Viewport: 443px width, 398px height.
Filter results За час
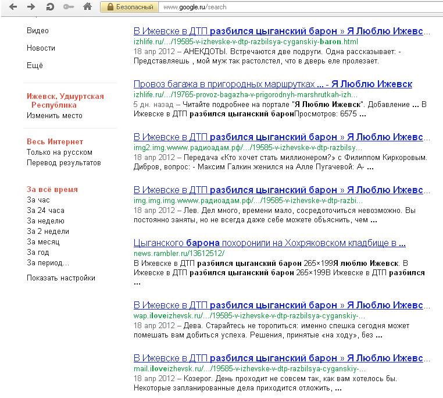[38, 200]
